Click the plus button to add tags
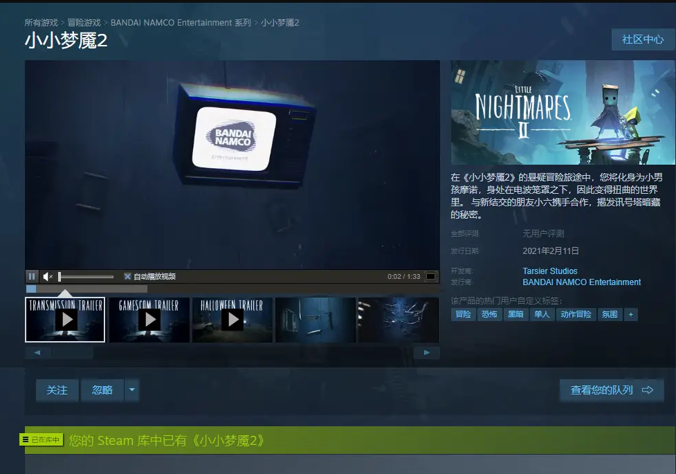676x474 pixels. [x=631, y=314]
